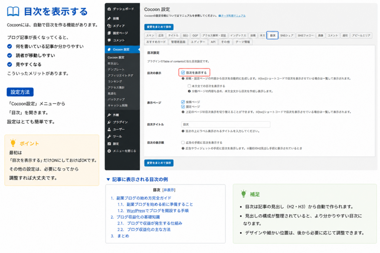Open the ツール wrench icon
This screenshot has height=253, width=380.
click(109, 136)
